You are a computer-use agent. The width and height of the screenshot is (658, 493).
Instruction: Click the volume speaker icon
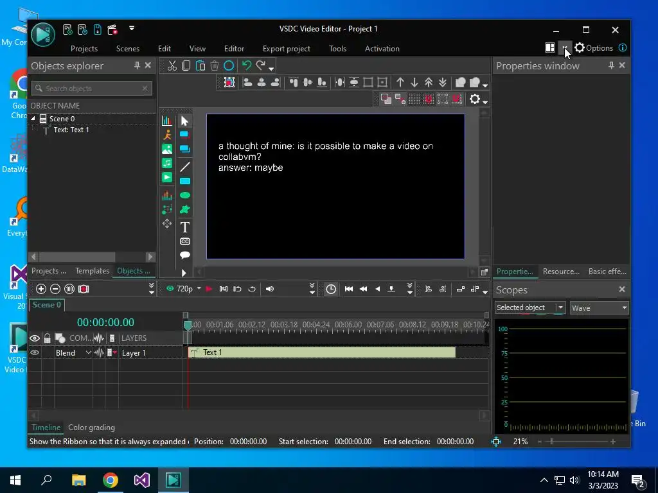pyautogui.click(x=270, y=289)
